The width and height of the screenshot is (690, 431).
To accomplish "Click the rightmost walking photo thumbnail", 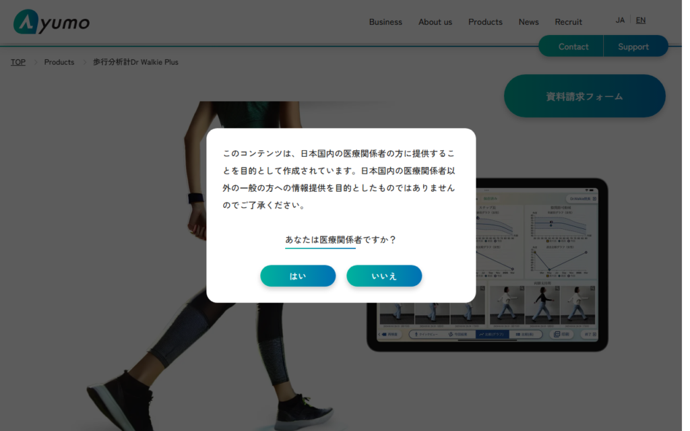I will pos(577,305).
